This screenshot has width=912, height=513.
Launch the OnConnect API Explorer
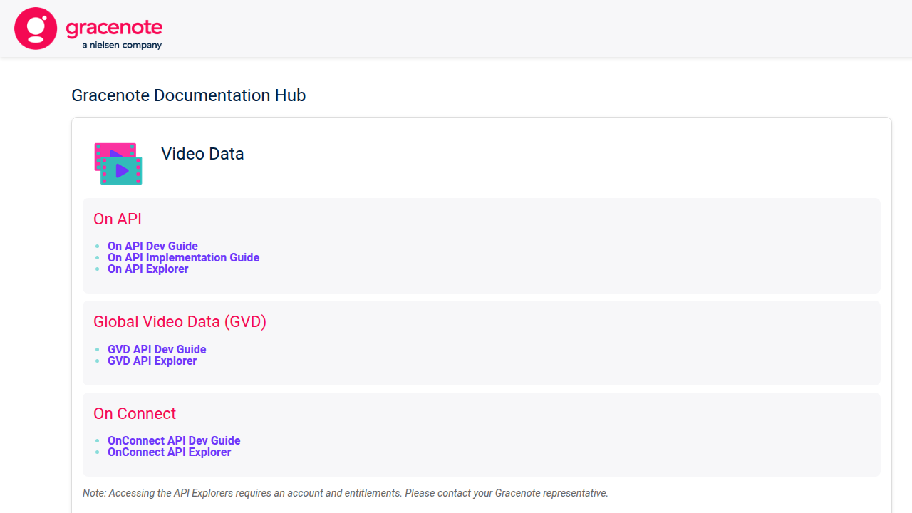point(170,452)
